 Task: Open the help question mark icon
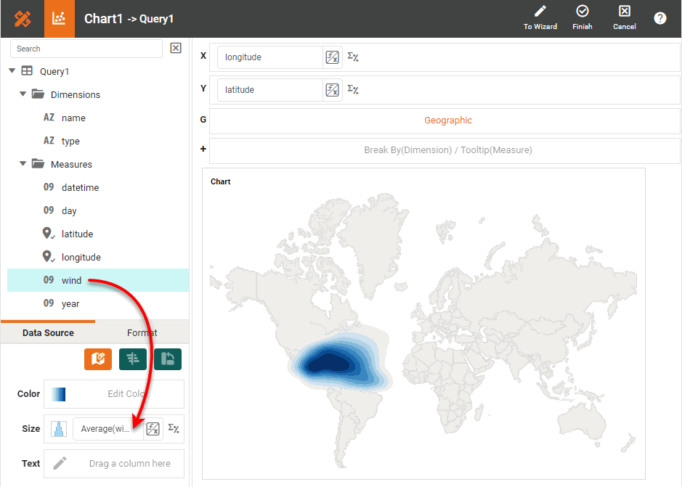click(x=659, y=19)
